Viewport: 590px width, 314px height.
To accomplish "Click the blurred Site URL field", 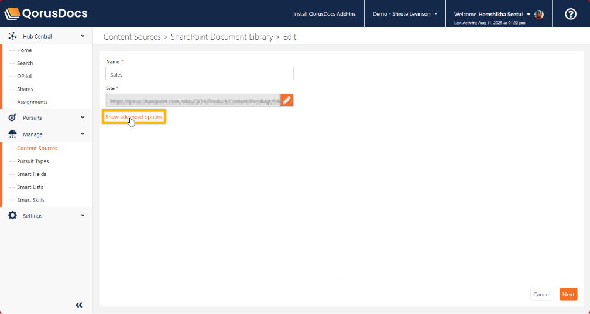I will click(x=193, y=101).
